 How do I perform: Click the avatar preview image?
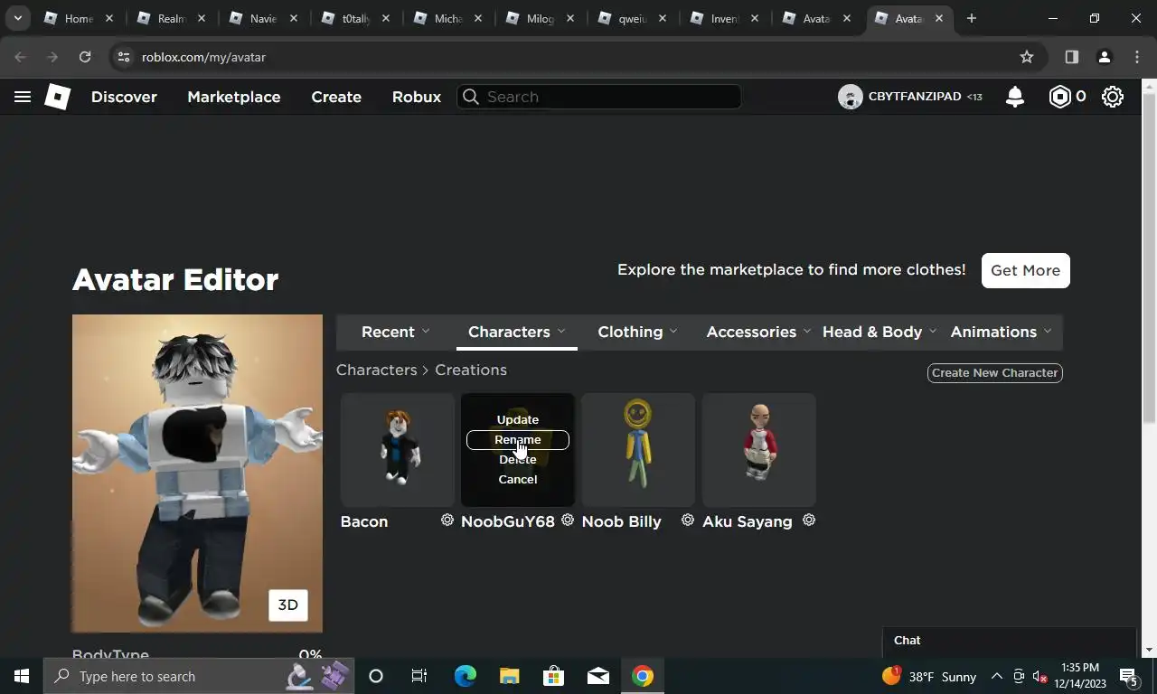pyautogui.click(x=197, y=473)
